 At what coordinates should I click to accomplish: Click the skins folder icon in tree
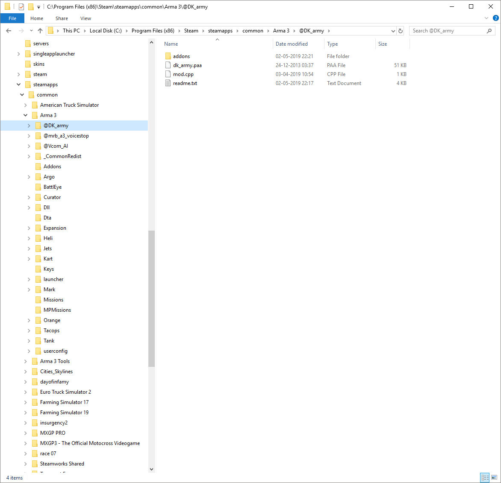pos(28,64)
